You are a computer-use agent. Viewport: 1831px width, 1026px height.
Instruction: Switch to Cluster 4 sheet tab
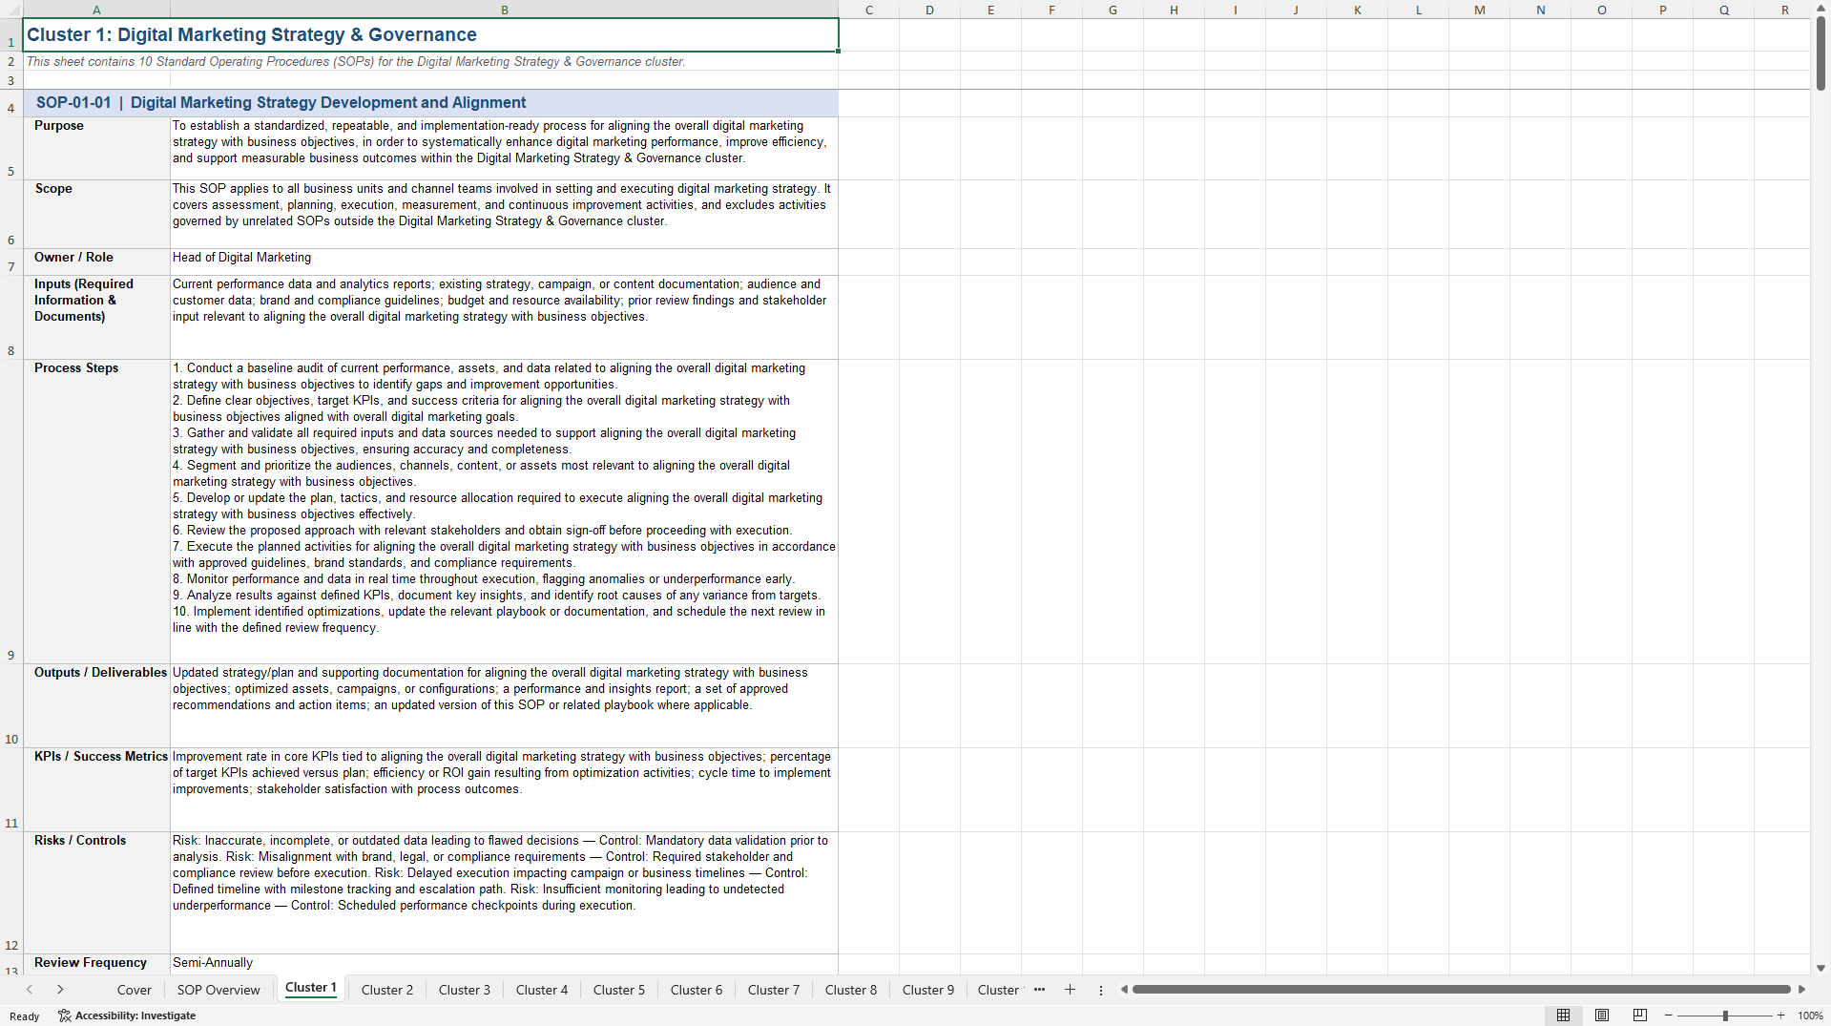(542, 990)
